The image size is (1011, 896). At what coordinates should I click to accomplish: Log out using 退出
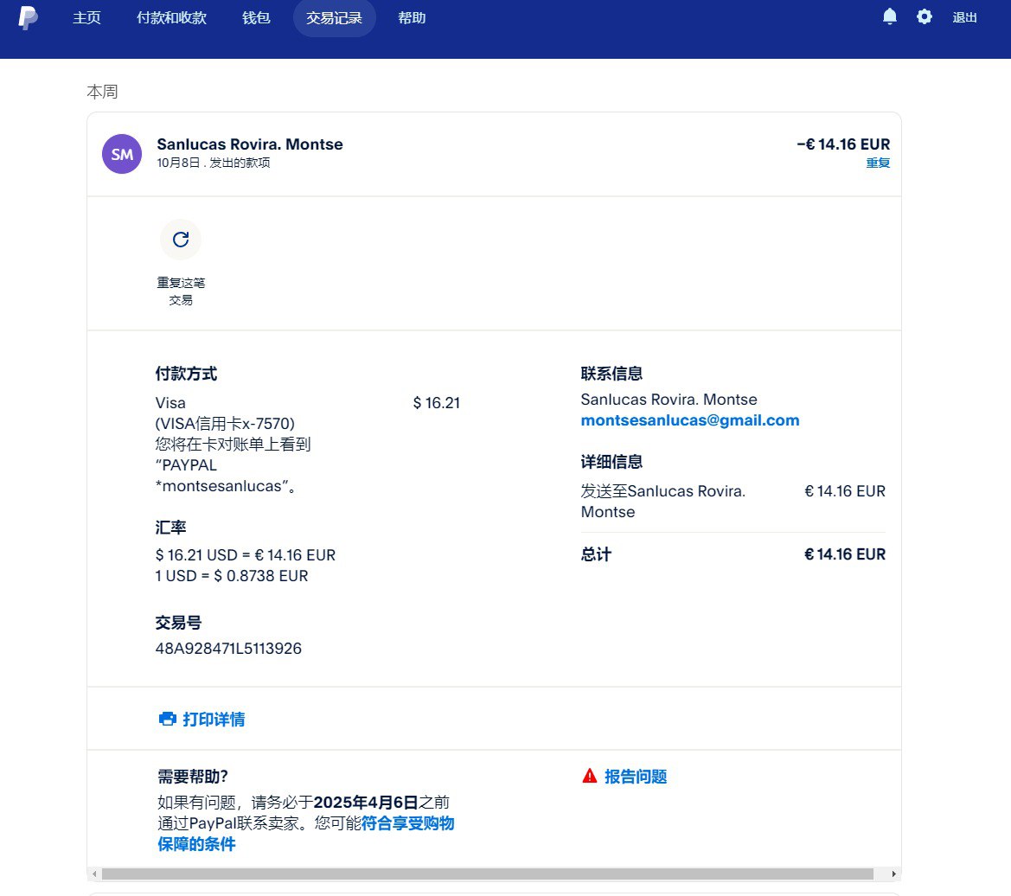point(964,18)
